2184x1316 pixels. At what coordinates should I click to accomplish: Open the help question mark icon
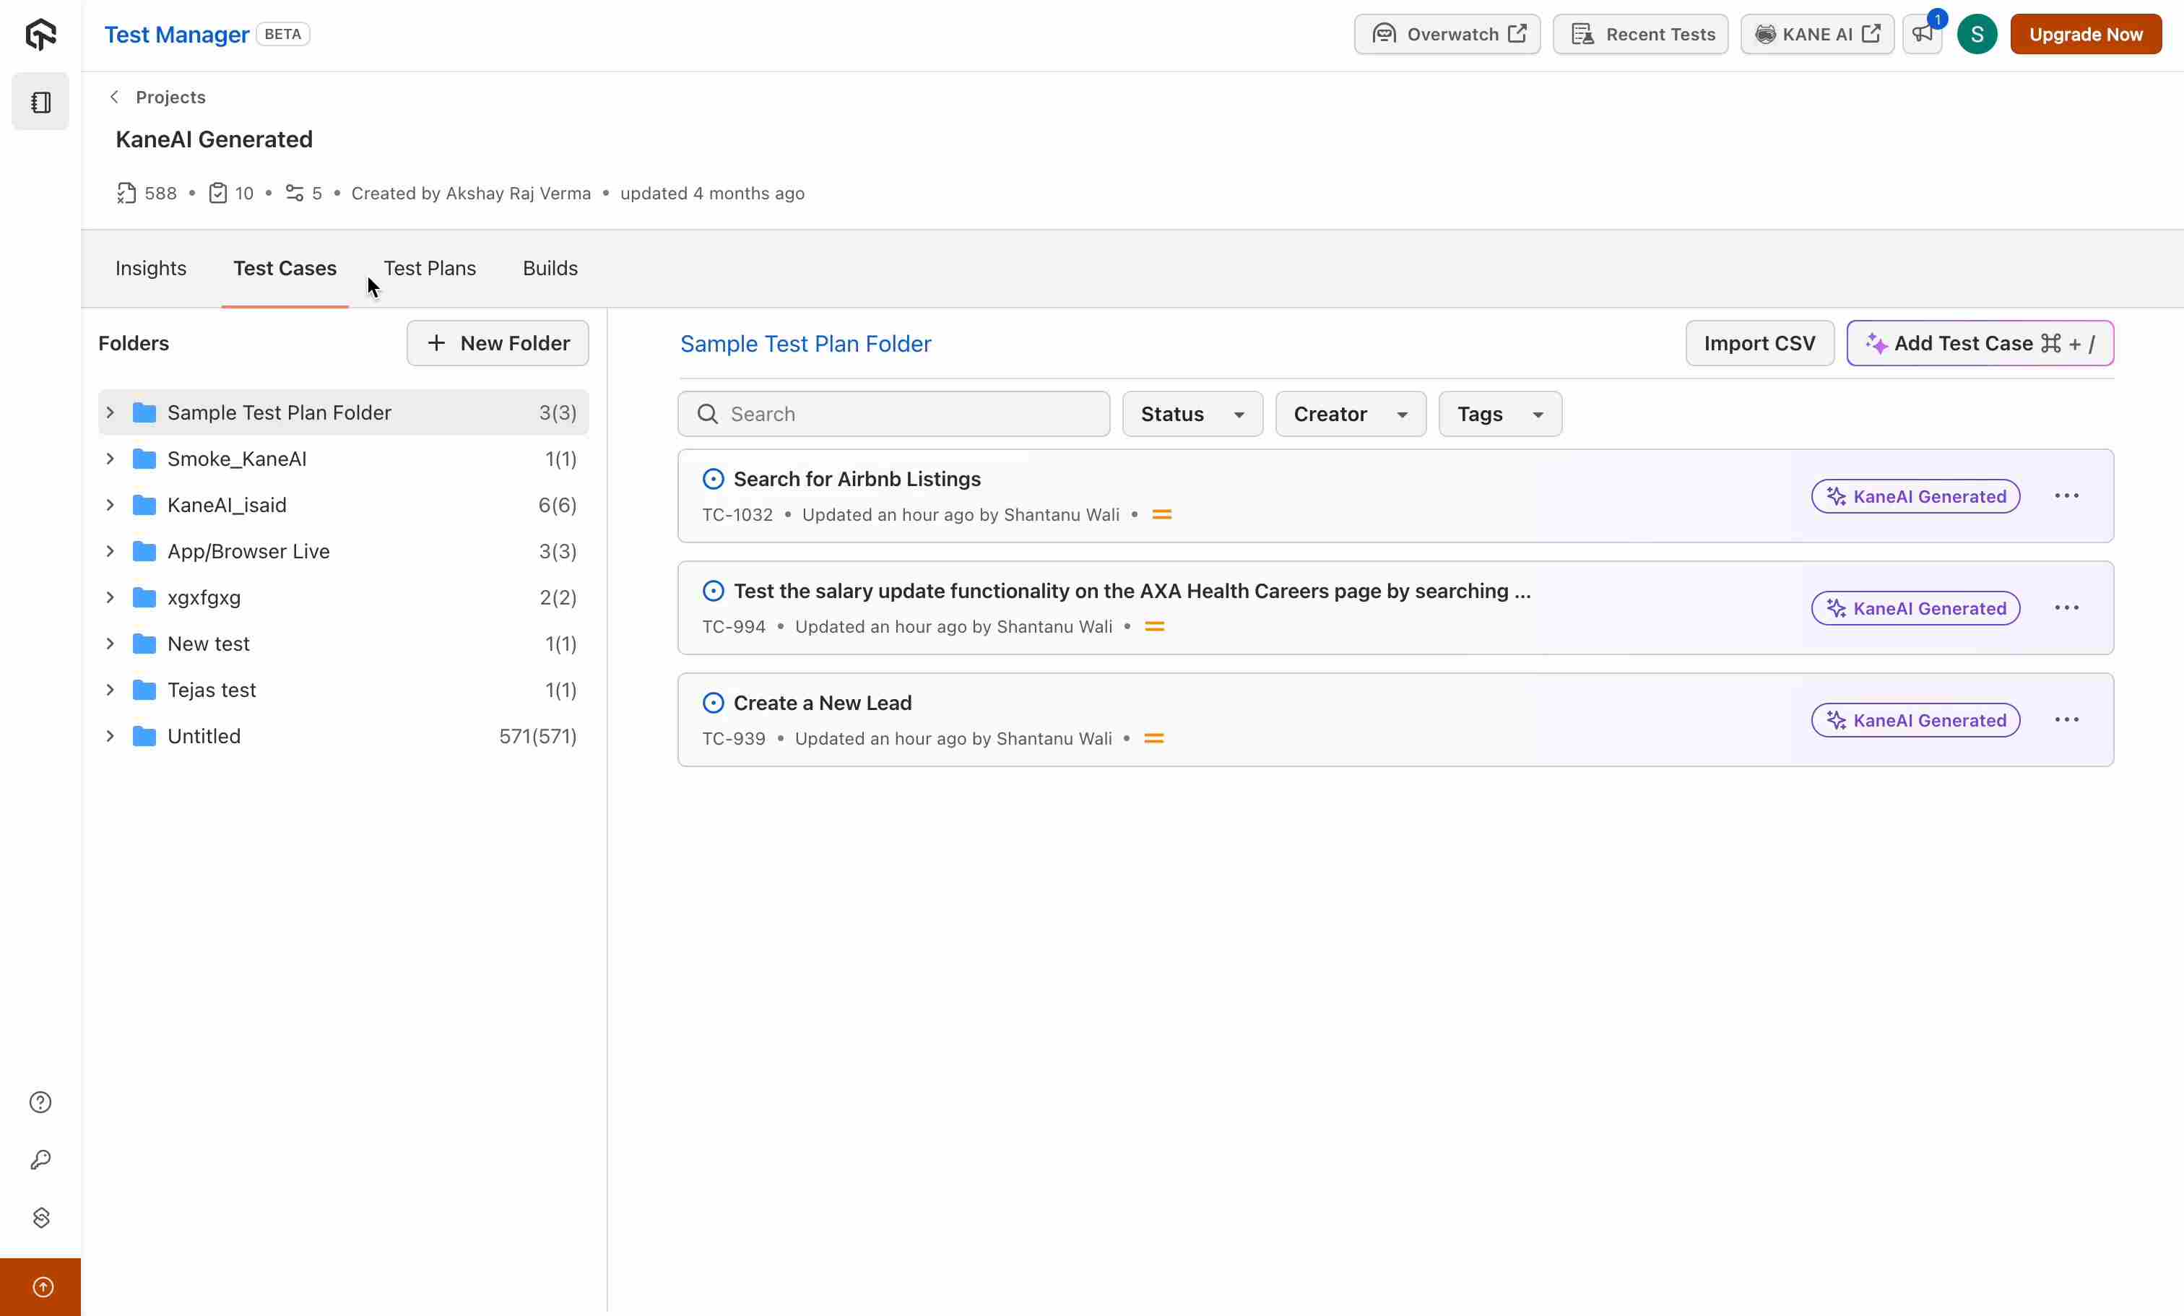point(40,1101)
